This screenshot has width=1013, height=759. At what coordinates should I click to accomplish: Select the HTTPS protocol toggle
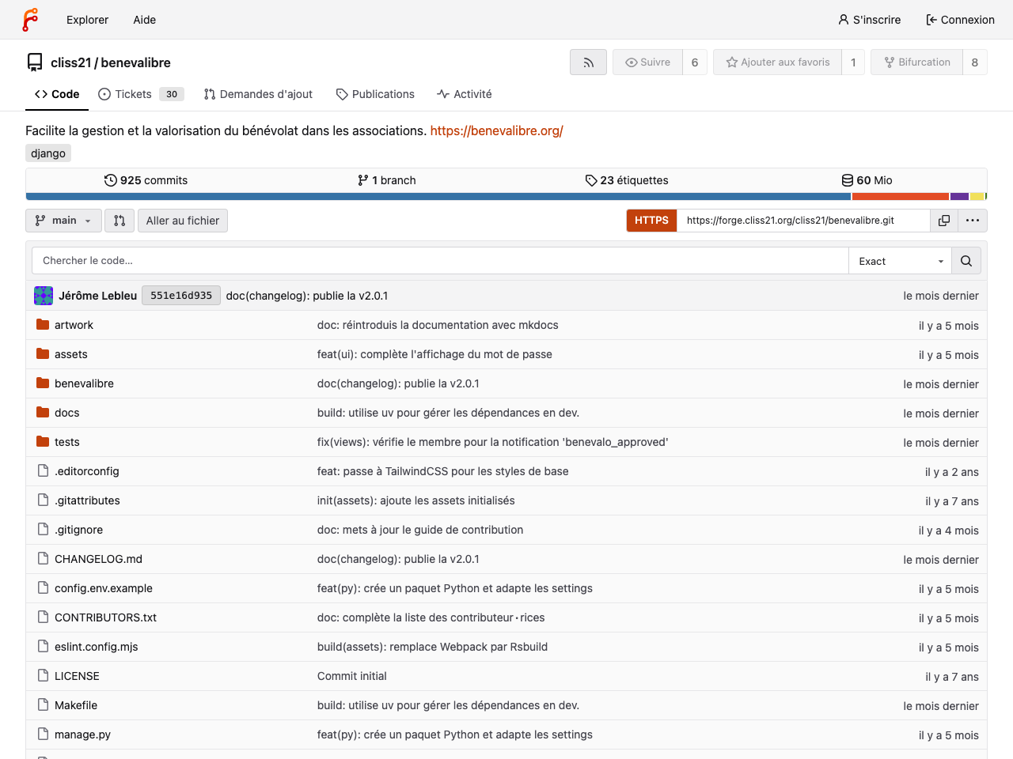(x=651, y=221)
